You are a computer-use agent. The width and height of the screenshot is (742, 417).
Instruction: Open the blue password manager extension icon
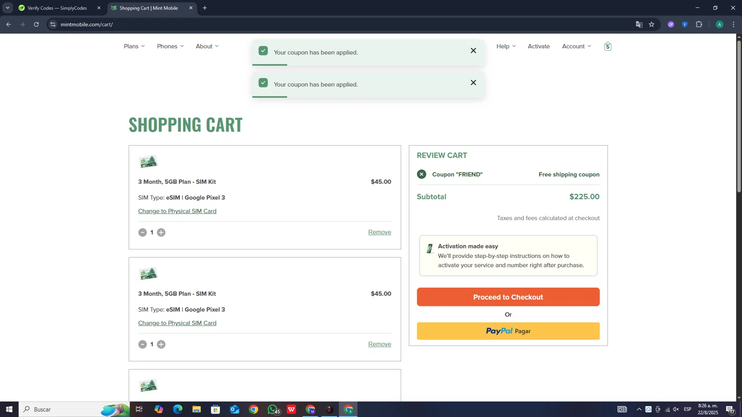pos(685,24)
